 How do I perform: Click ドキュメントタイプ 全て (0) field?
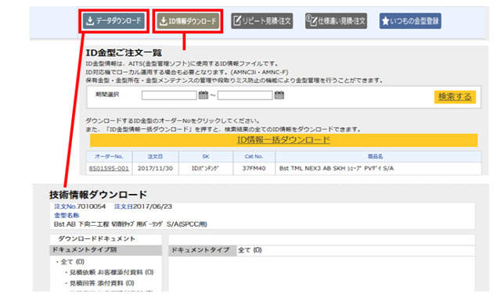322,250
